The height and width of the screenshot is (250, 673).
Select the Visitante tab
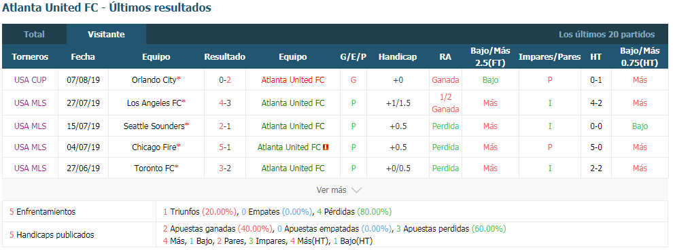(x=106, y=34)
